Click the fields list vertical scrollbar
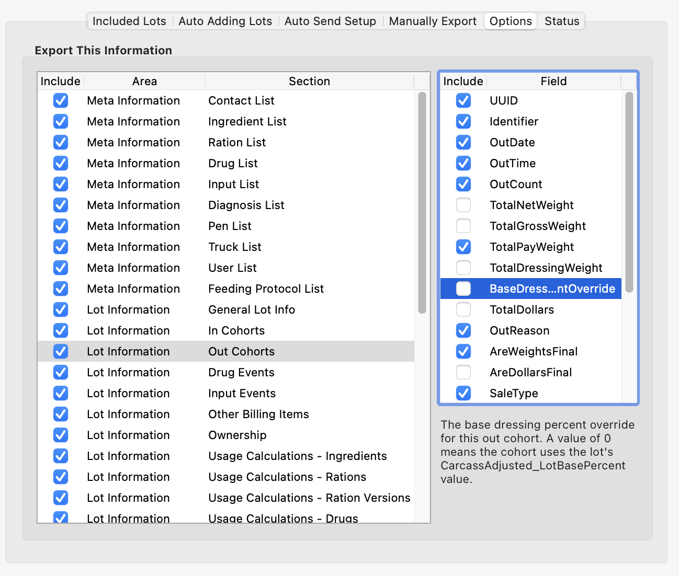This screenshot has width=679, height=576. (629, 192)
